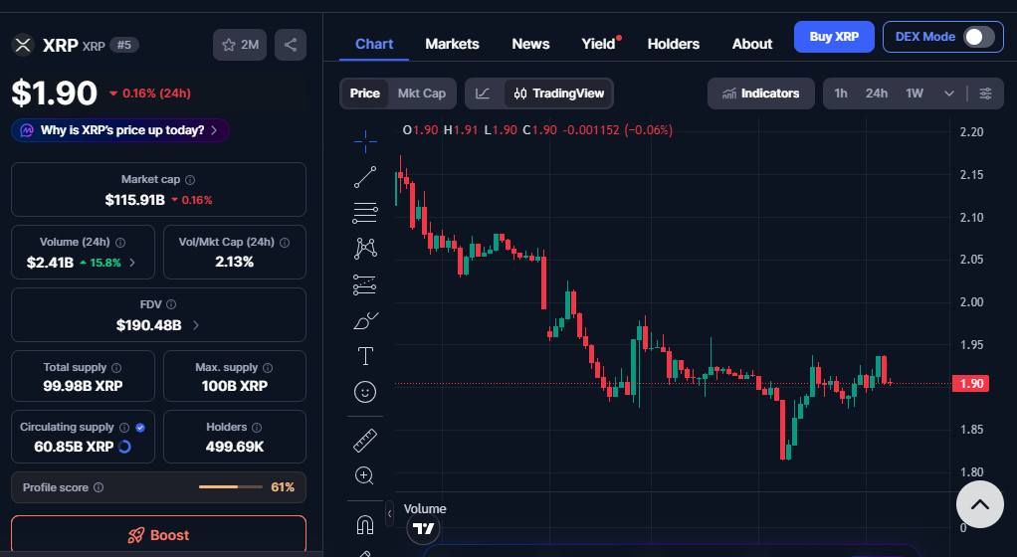The width and height of the screenshot is (1017, 557).
Task: Click the Boost button
Action: (158, 535)
